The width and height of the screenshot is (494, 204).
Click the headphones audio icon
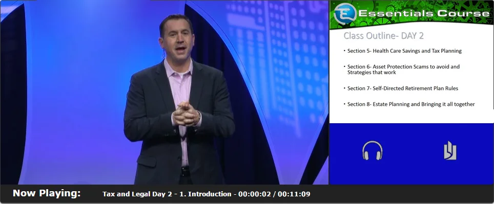372,150
